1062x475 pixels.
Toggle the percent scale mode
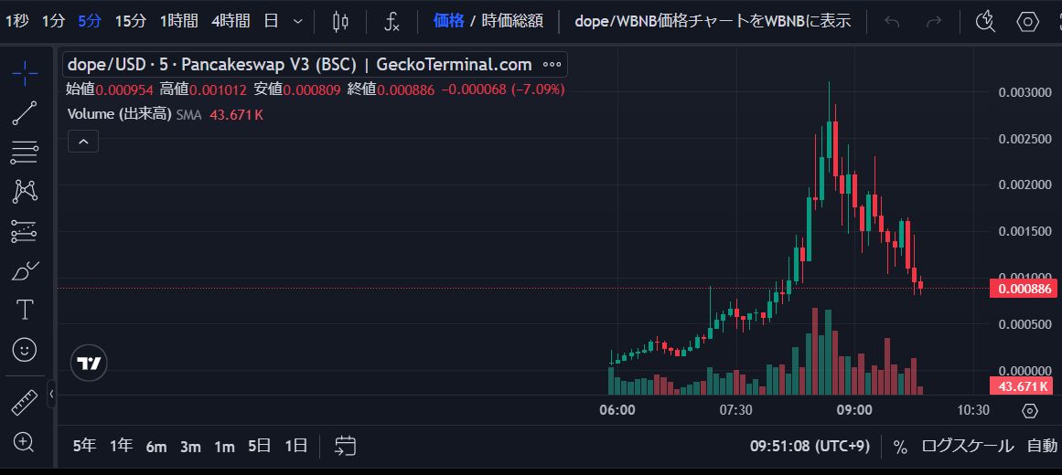pos(900,446)
